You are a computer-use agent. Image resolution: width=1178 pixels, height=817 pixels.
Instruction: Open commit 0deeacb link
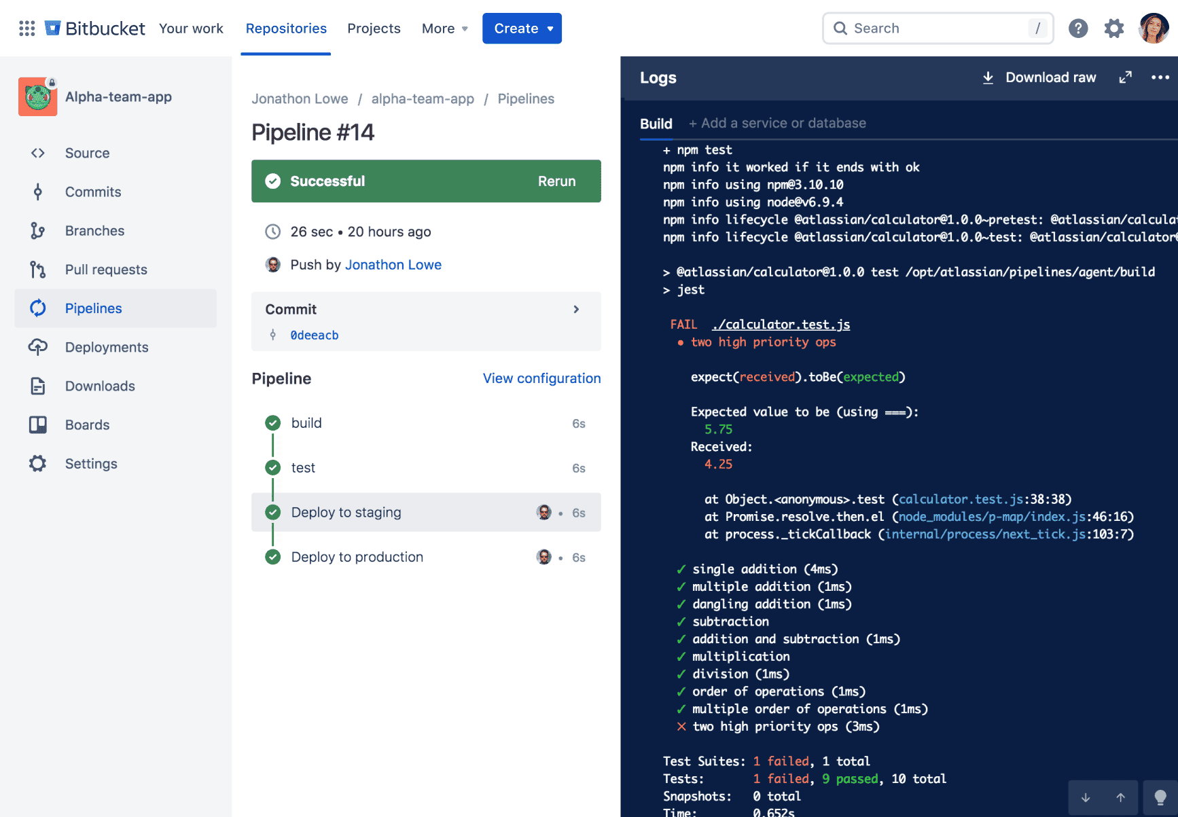(x=315, y=335)
